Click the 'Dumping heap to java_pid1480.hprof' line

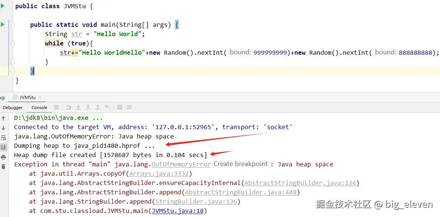(84, 146)
